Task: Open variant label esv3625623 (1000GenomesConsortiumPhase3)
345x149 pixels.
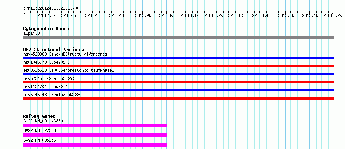Action: coord(70,70)
